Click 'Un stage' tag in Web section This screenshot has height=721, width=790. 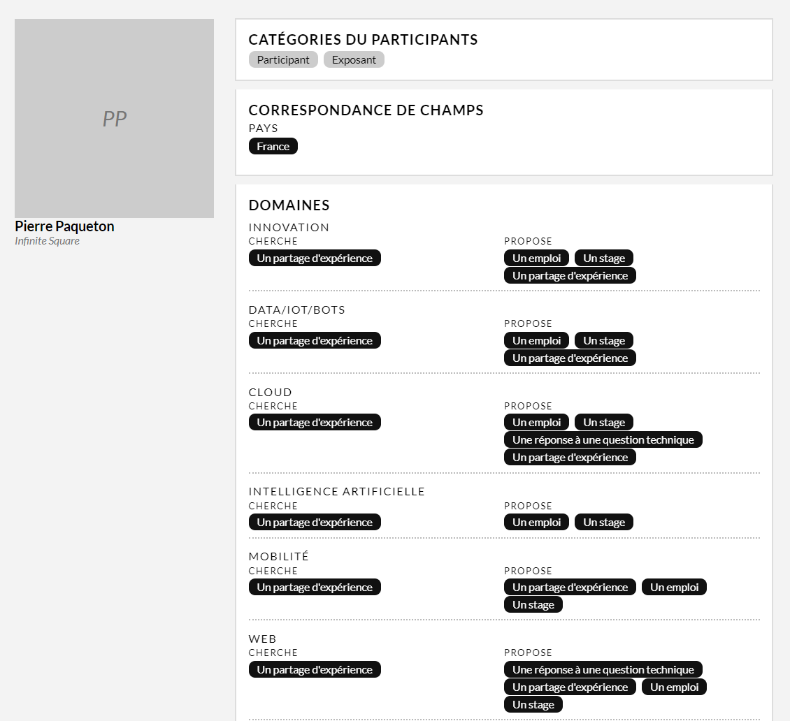tap(533, 705)
